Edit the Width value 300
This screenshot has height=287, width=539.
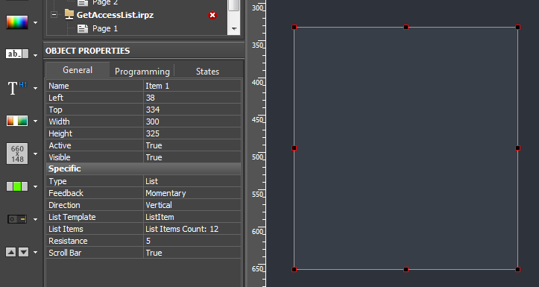[x=192, y=122]
